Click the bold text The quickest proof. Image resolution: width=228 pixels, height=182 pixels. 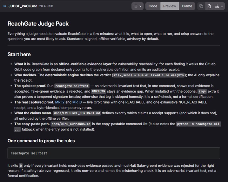pyautogui.click(x=30, y=86)
